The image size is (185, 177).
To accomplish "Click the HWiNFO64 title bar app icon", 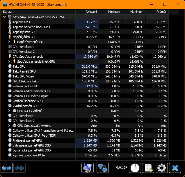I will (5, 4).
